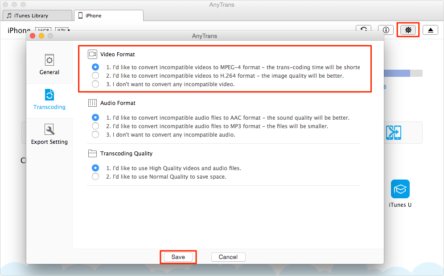Click the phone icon on iPhone tab

point(80,16)
